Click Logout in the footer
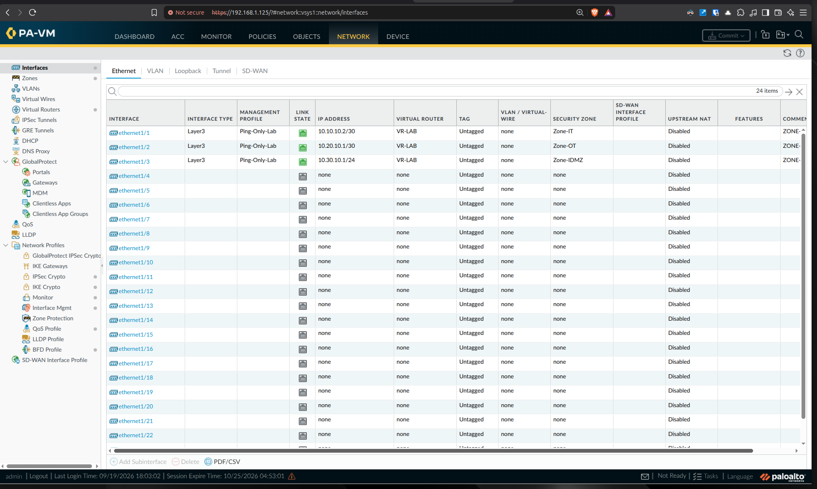The image size is (817, 489). 39,476
